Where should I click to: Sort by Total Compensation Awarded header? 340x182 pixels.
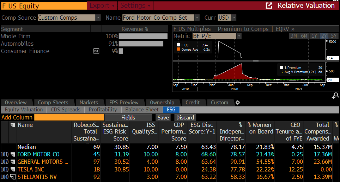click(318, 132)
